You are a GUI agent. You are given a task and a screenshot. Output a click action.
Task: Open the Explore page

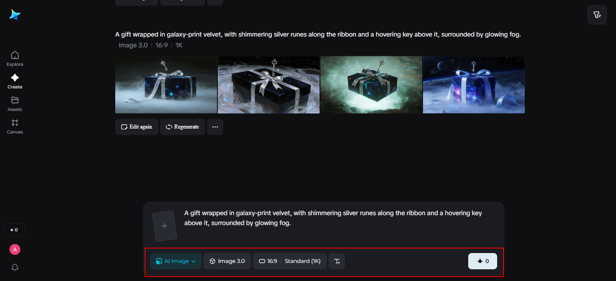tap(15, 59)
